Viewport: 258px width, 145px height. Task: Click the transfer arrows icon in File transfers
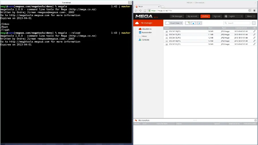click(136, 120)
